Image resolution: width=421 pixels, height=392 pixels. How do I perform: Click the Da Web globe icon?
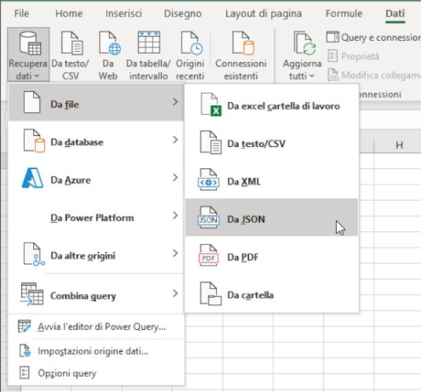click(x=110, y=43)
